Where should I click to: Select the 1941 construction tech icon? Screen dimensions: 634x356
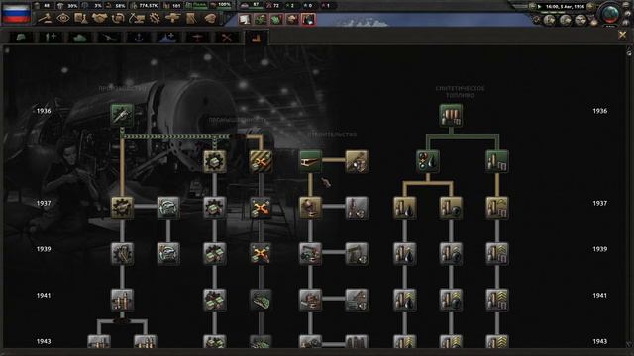[310, 300]
